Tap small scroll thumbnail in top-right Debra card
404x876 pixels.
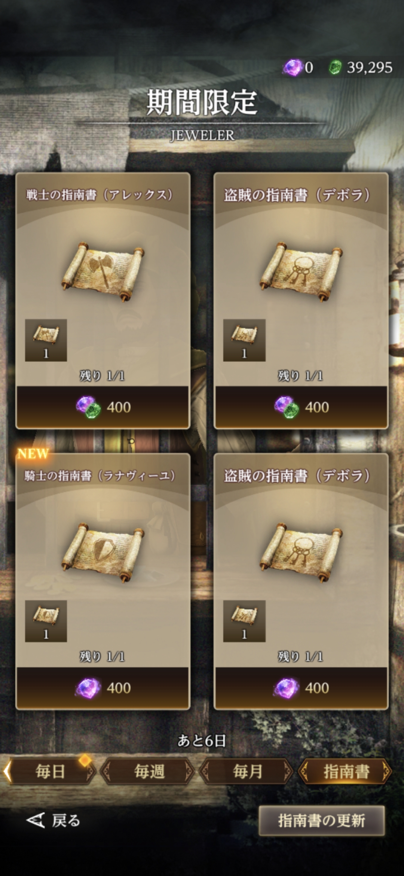244,340
